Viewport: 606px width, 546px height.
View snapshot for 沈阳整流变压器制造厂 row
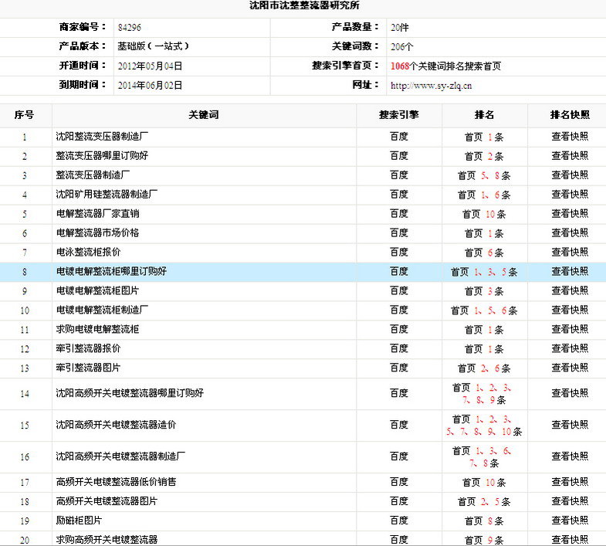[570, 137]
